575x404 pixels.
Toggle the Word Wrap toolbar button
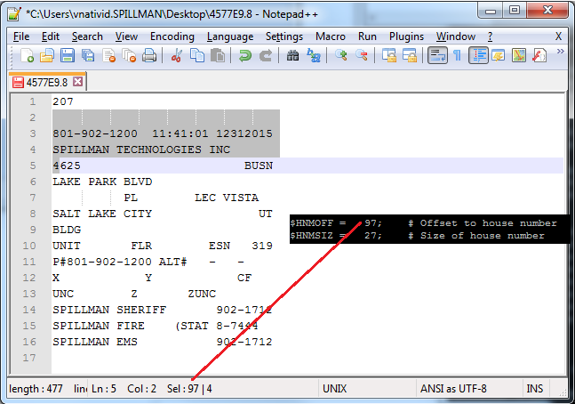pos(437,56)
